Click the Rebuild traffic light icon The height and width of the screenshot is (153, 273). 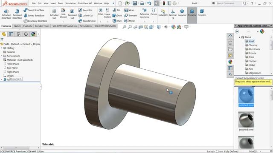164,3
